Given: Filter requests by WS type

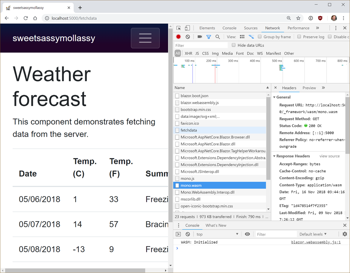Looking at the screenshot, I should click(260, 53).
